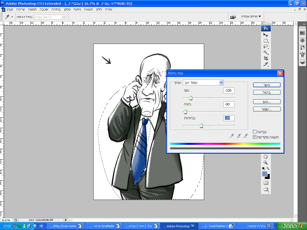Open the history panel icon in dock

(x=302, y=48)
